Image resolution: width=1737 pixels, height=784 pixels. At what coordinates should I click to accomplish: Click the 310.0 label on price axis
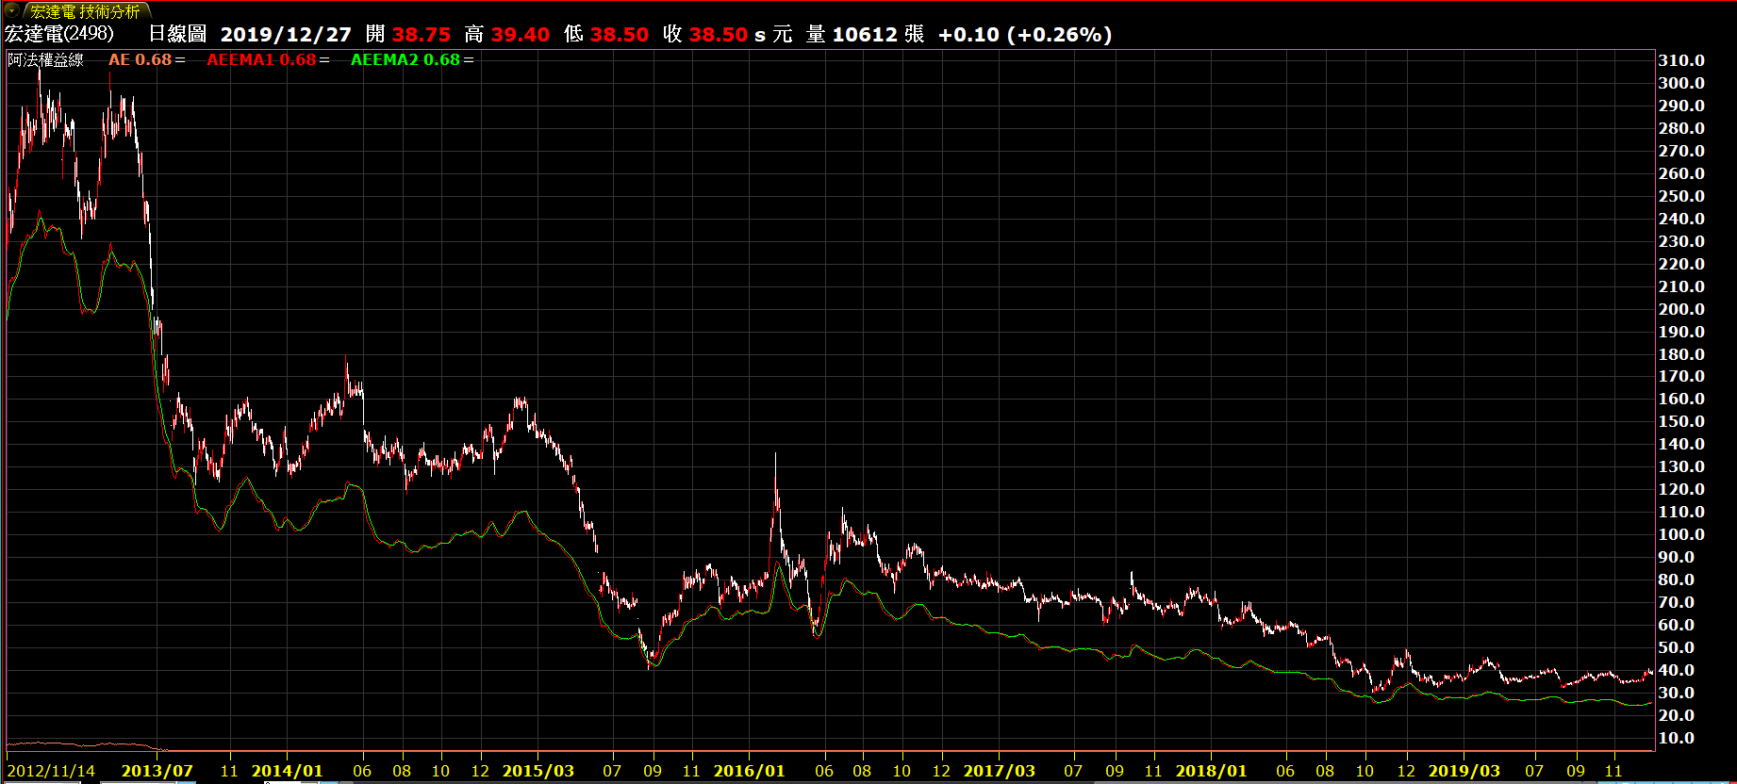tap(1681, 60)
